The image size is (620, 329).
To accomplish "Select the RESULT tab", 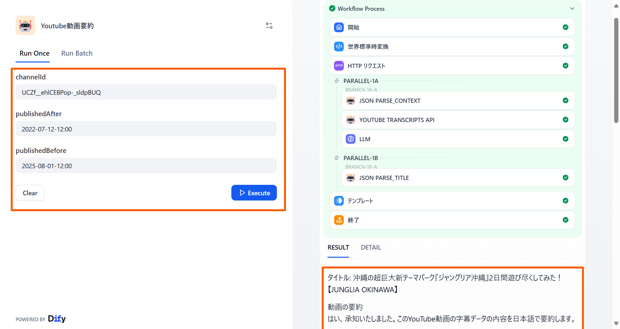I will pos(338,247).
